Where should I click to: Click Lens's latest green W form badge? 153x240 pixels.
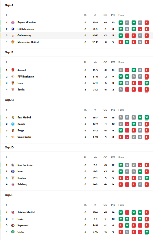click(x=147, y=83)
